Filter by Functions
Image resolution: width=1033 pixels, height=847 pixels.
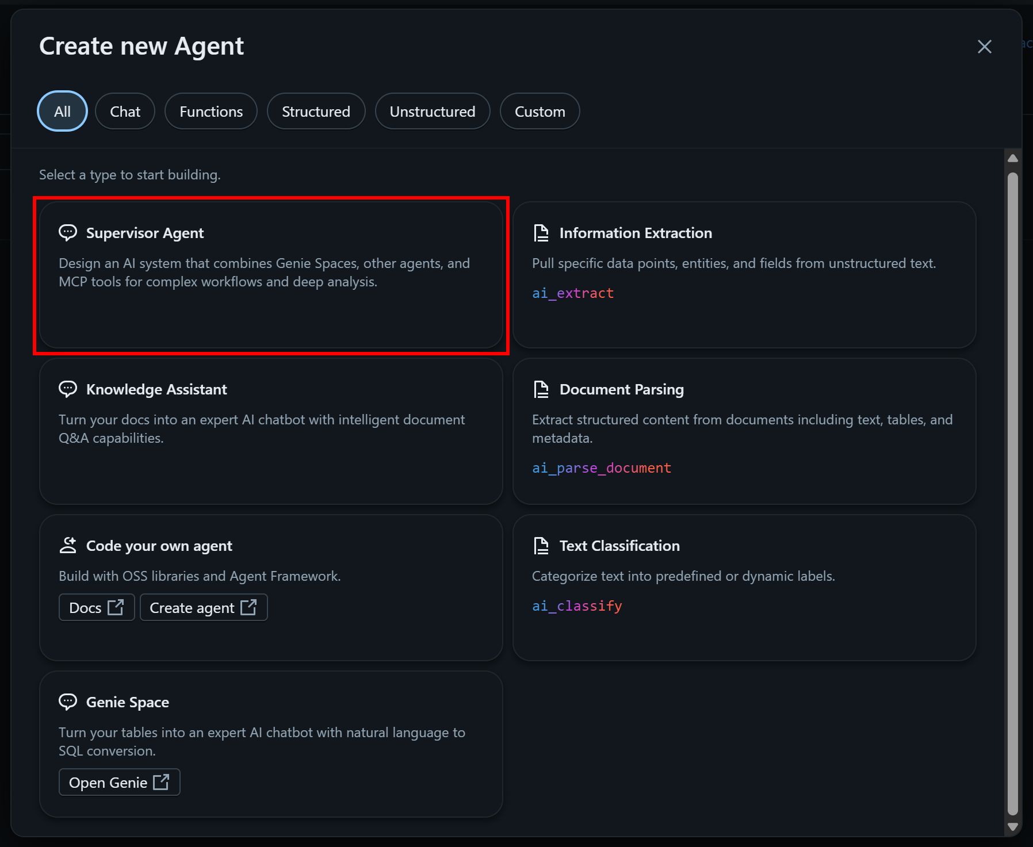211,112
